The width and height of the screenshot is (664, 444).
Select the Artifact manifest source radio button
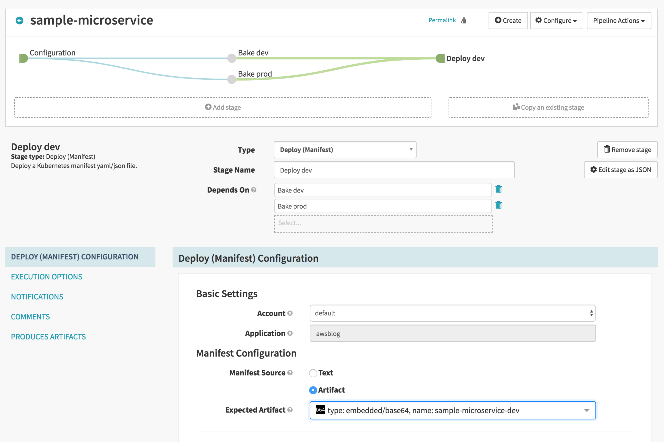click(313, 390)
